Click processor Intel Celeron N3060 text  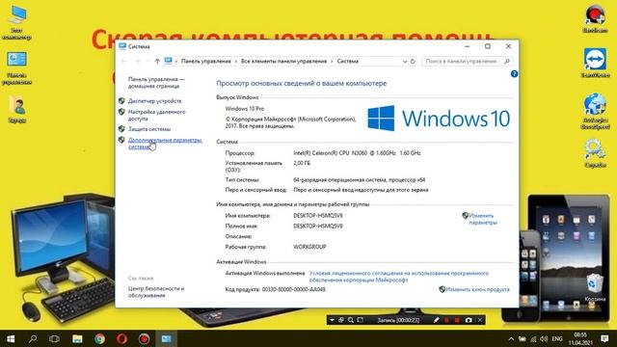357,153
